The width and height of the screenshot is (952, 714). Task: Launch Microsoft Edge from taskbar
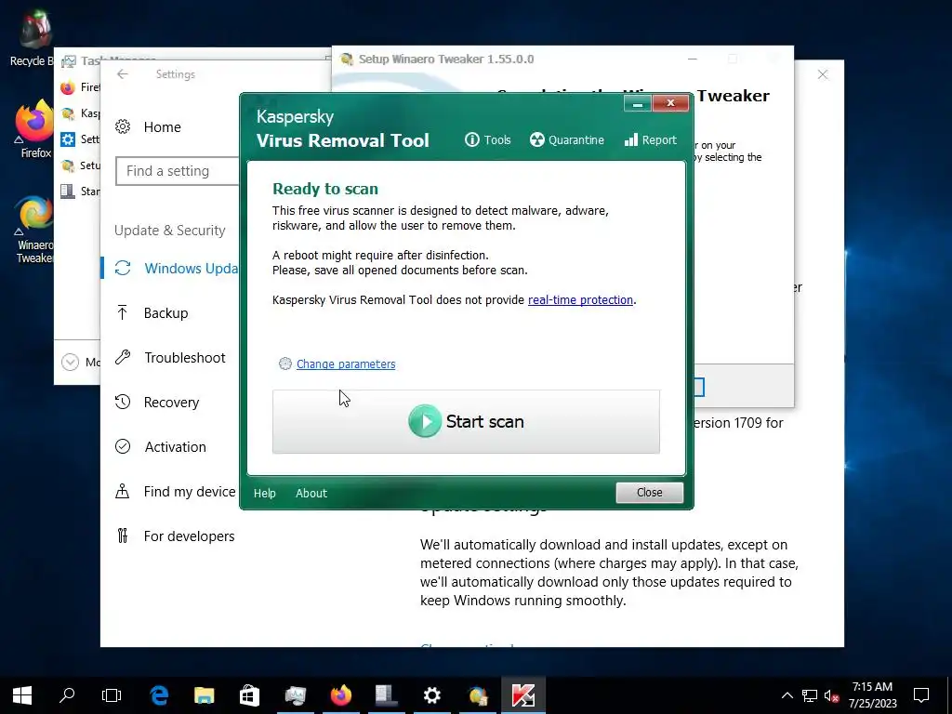[x=159, y=695]
